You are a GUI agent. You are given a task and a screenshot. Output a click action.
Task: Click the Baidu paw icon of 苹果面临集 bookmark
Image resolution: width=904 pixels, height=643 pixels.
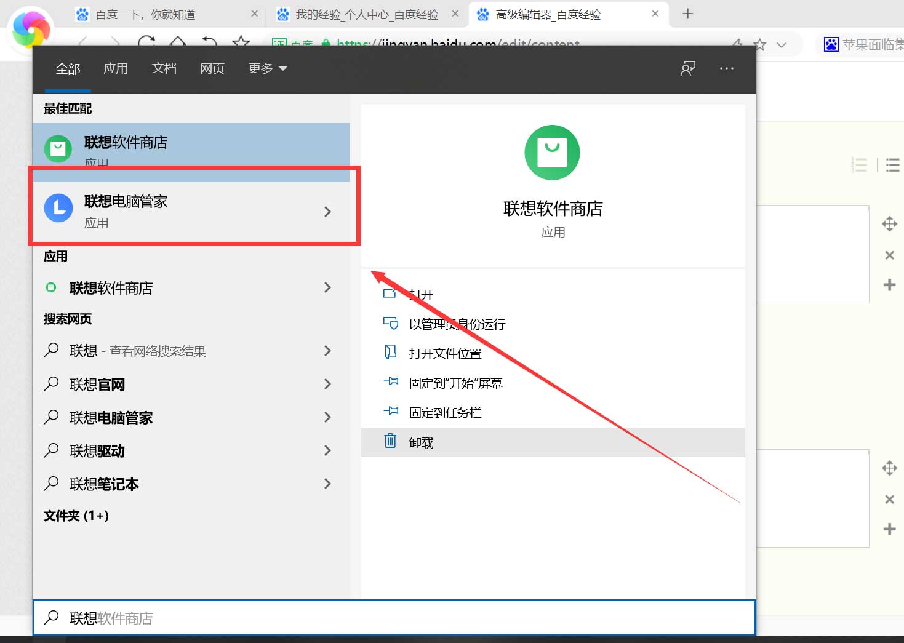click(831, 44)
